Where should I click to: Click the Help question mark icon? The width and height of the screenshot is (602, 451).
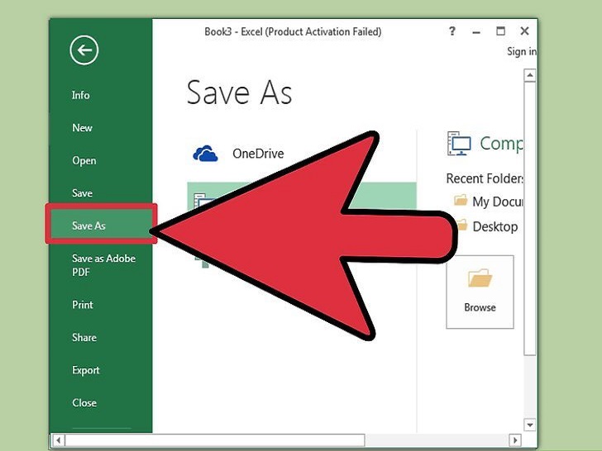pyautogui.click(x=452, y=31)
